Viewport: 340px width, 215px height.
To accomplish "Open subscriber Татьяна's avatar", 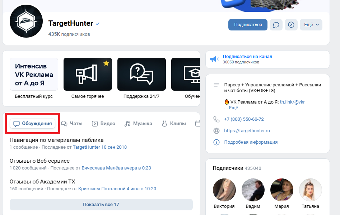I will pos(310,190).
